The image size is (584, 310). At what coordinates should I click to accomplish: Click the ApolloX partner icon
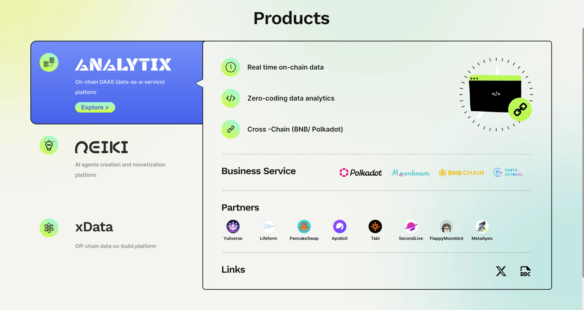coord(340,226)
